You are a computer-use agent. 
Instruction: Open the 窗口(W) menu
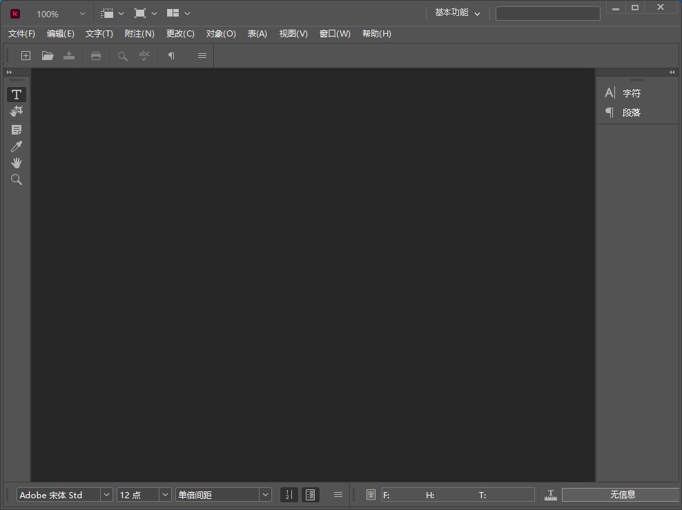pos(335,34)
